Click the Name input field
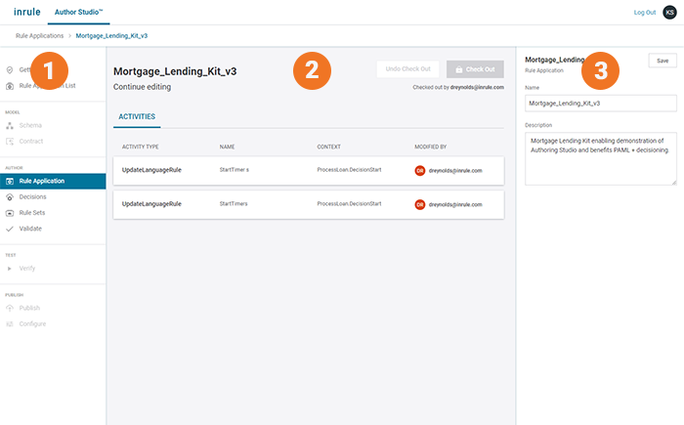684x425 pixels. [600, 103]
